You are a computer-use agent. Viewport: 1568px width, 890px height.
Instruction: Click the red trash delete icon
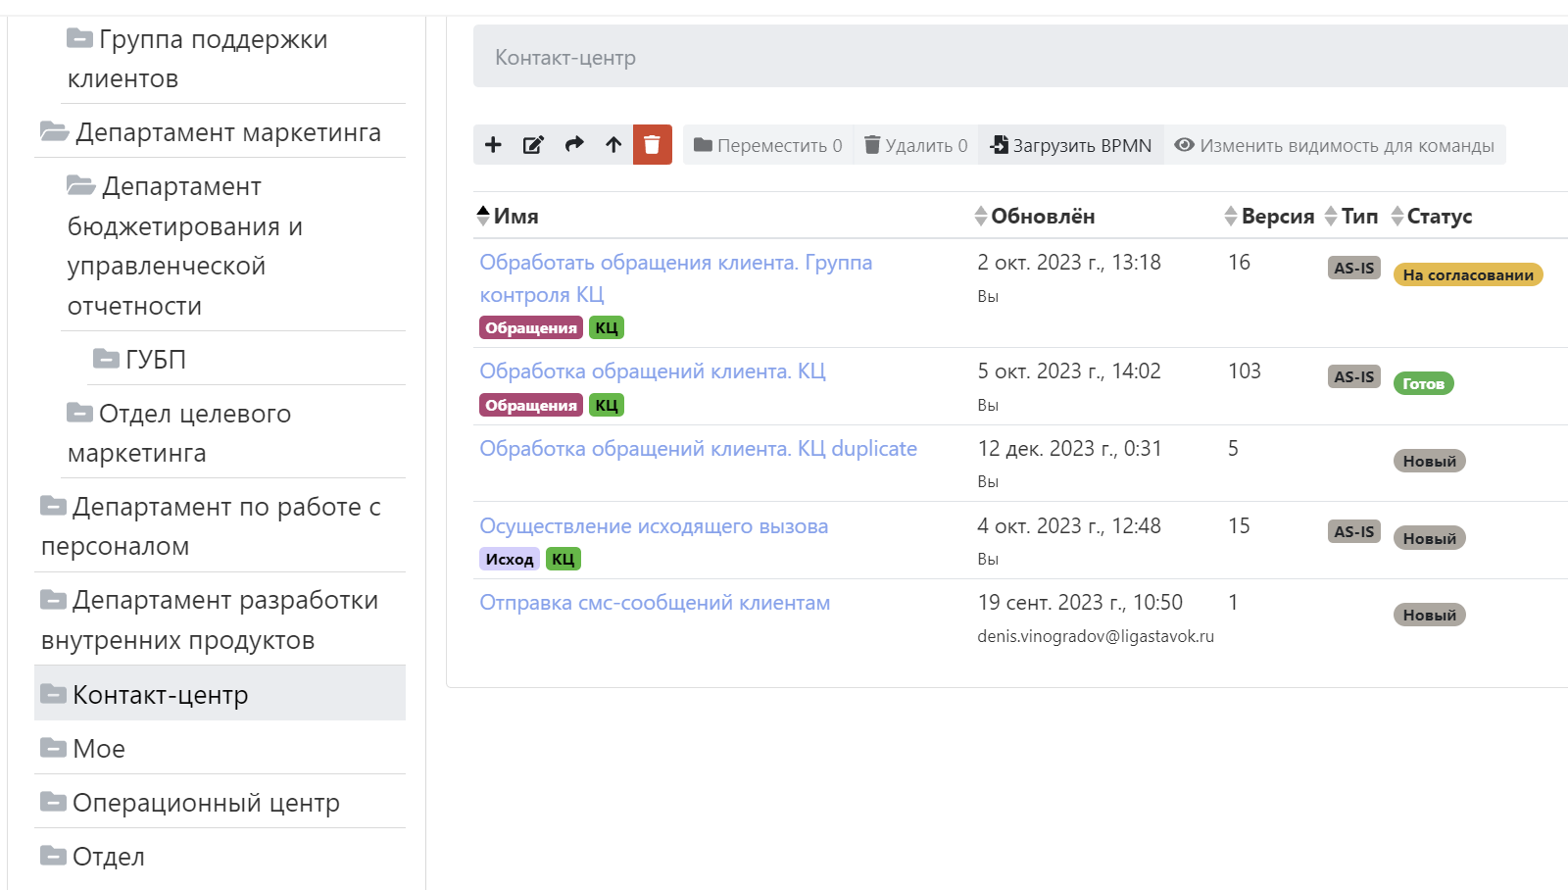(x=653, y=145)
